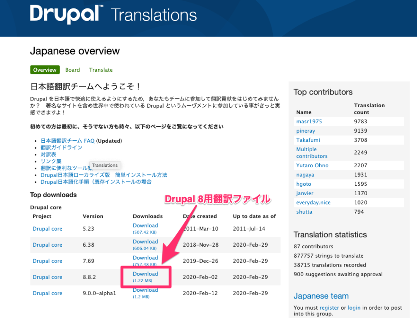
Task: Click the Japanese overview page title
Action: pos(75,51)
